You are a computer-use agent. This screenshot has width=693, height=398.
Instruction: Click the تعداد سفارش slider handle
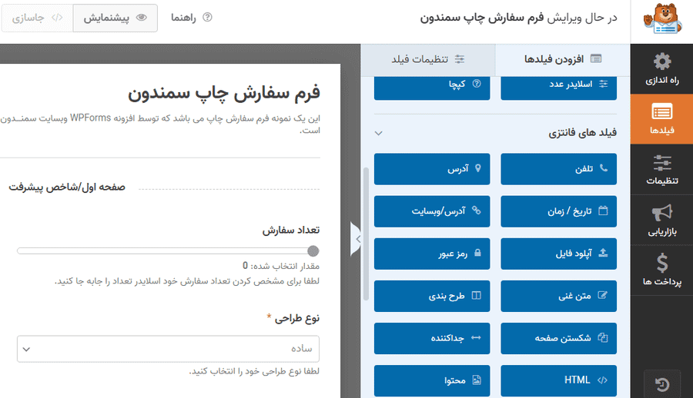coord(313,251)
